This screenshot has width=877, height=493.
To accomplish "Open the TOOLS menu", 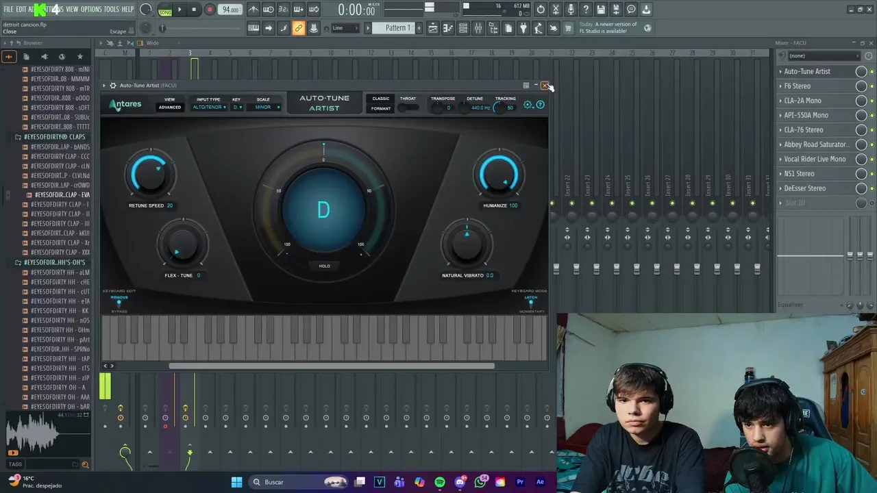I will (111, 9).
